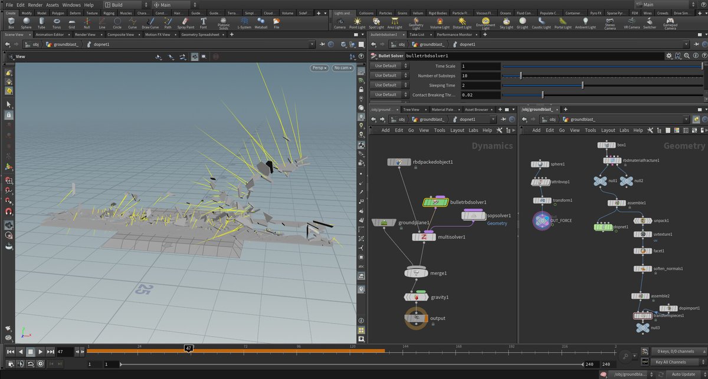Viewport: 708px width, 379px height.
Task: Add a Distant Light
Action: 461,22
